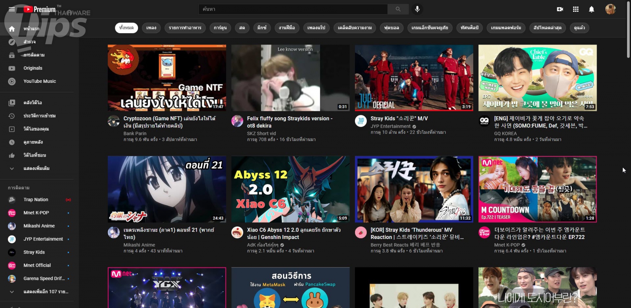Play the Lee Know version thumbnail
The height and width of the screenshot is (308, 631).
coord(290,78)
